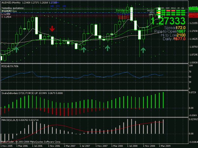Click the green MACD H4 signal cell
Viewport: 198px width, 148px height.
[183, 11]
